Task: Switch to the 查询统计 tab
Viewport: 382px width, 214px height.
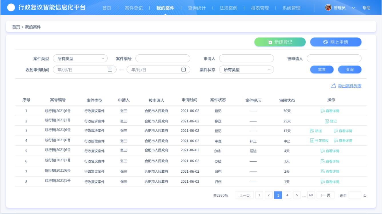Action: point(197,8)
